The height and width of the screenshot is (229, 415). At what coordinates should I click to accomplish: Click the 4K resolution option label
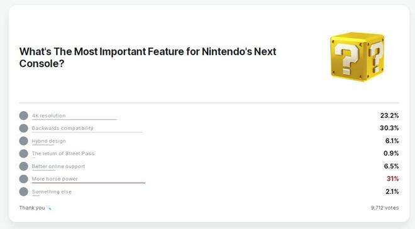tap(48, 115)
